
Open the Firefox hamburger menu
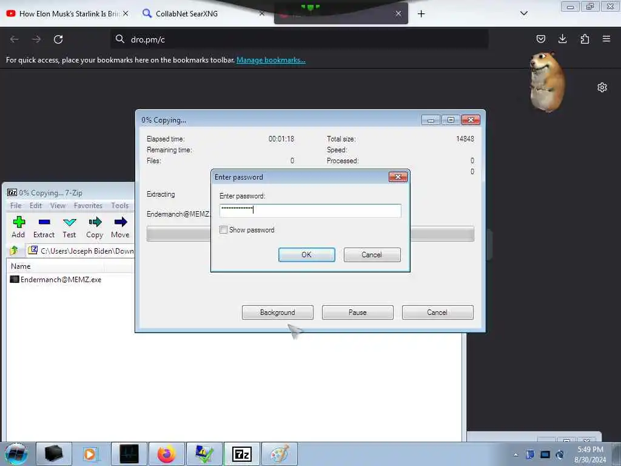click(x=606, y=39)
